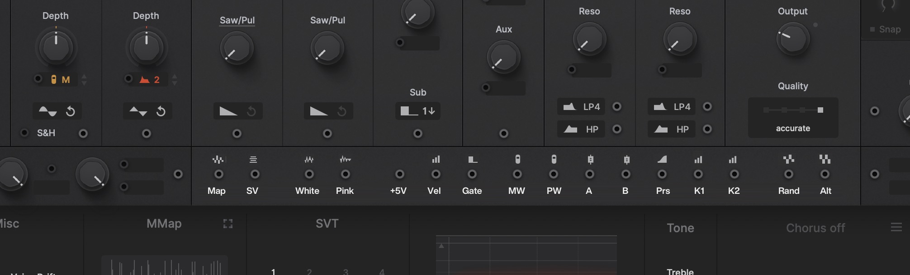Click second filter HP mode button

pyautogui.click(x=672, y=129)
